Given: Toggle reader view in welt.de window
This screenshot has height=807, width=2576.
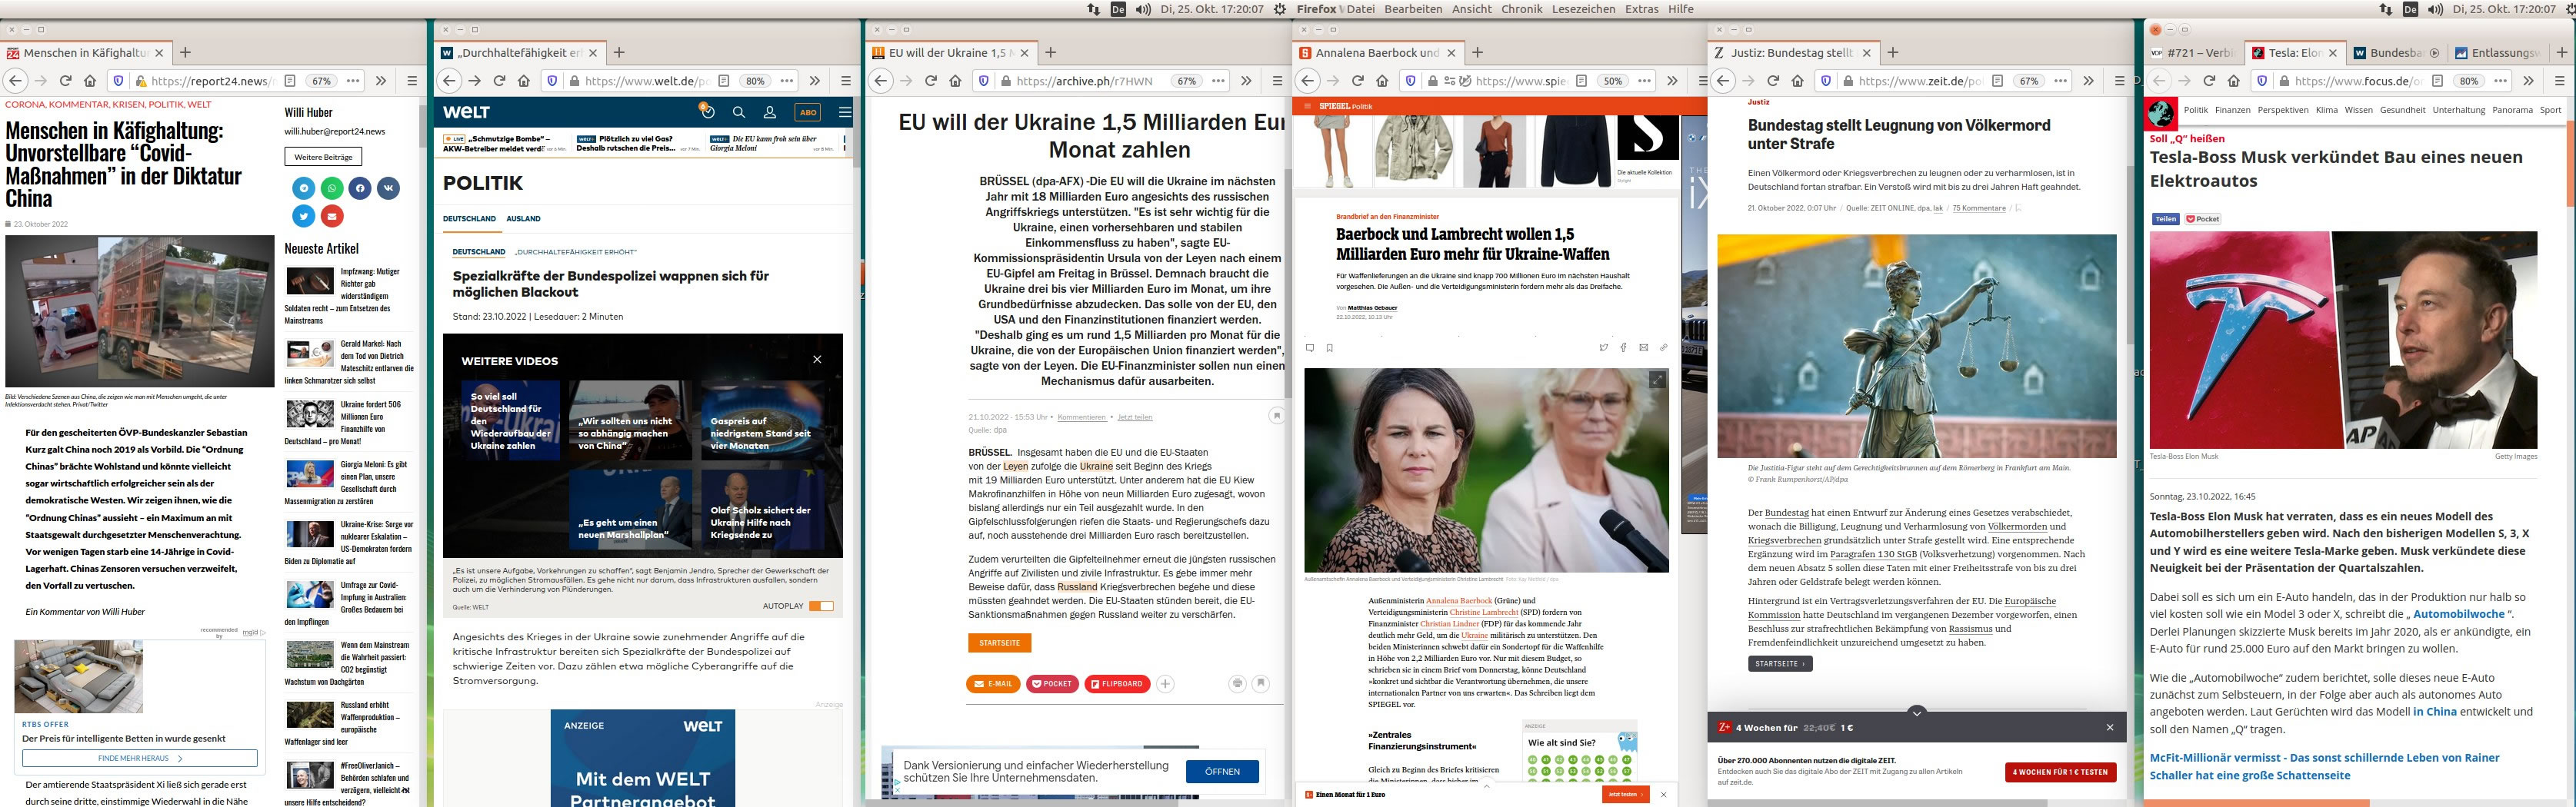Looking at the screenshot, I should 723,81.
